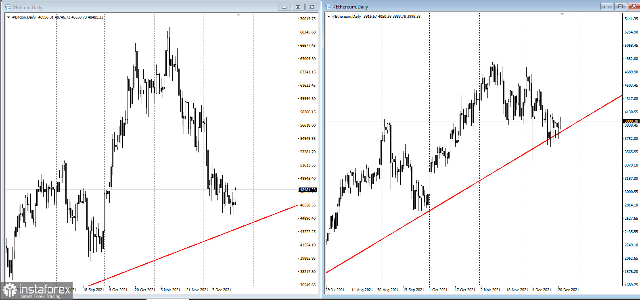Click the 30 Aug 2021 date on Ethereum chart

pyautogui.click(x=388, y=290)
